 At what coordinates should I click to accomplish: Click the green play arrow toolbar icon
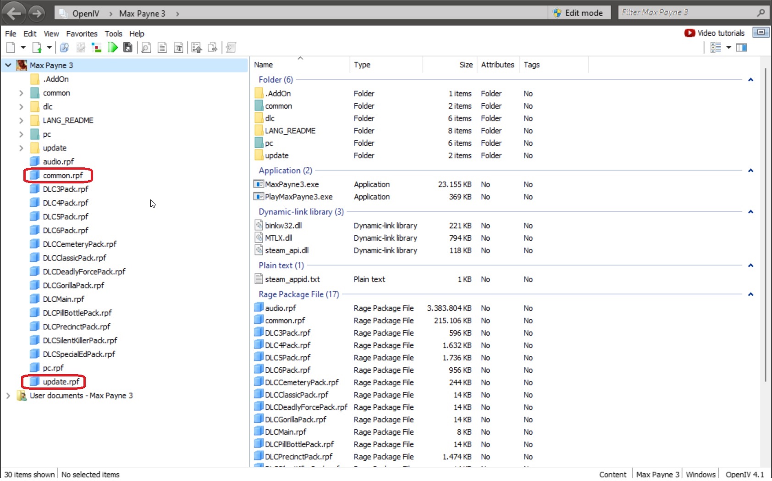[x=113, y=47]
